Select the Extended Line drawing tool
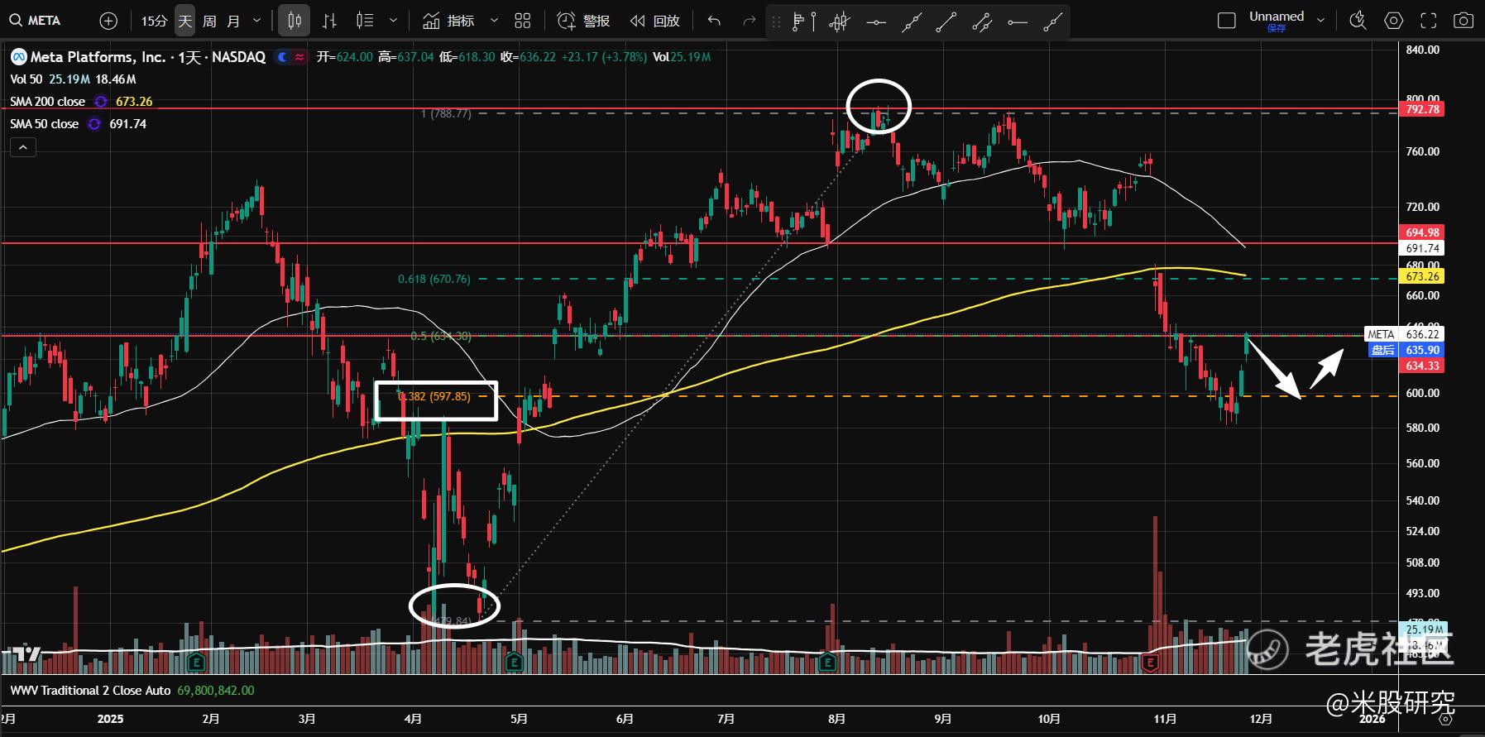1485x737 pixels. (911, 22)
